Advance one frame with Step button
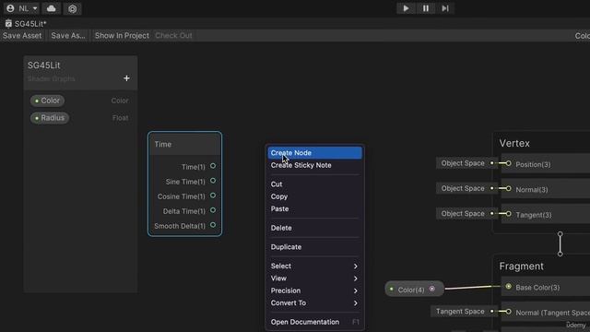The width and height of the screenshot is (590, 332). pos(445,8)
